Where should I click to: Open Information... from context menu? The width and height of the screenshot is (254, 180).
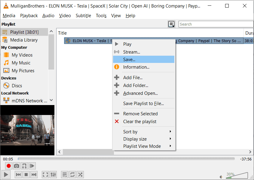(144, 67)
